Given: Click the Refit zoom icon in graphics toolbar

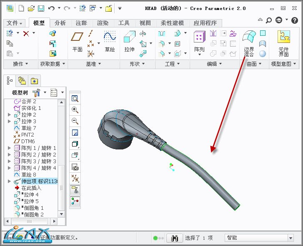Looking at the screenshot, I should (75, 99).
